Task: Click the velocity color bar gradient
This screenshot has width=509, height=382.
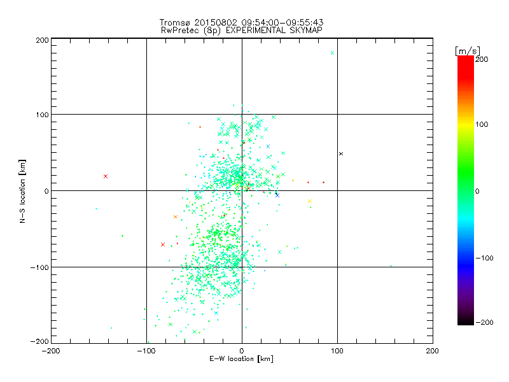Action: click(466, 190)
